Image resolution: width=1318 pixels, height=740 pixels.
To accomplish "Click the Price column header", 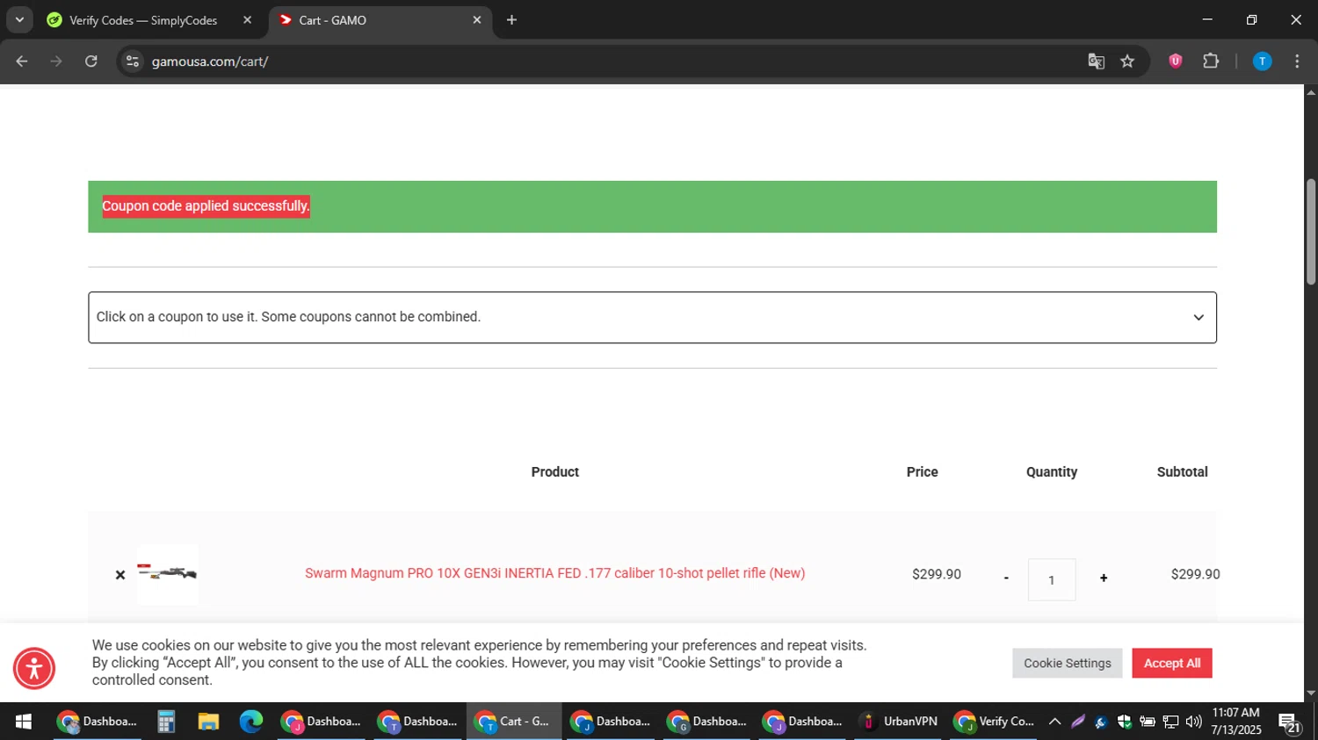I will [x=922, y=471].
